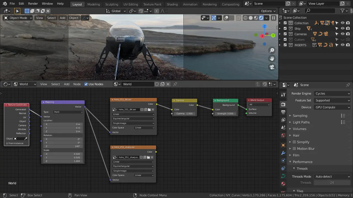The image size is (353, 198).
Task: Enable the Simplify checkbox
Action: point(294,142)
